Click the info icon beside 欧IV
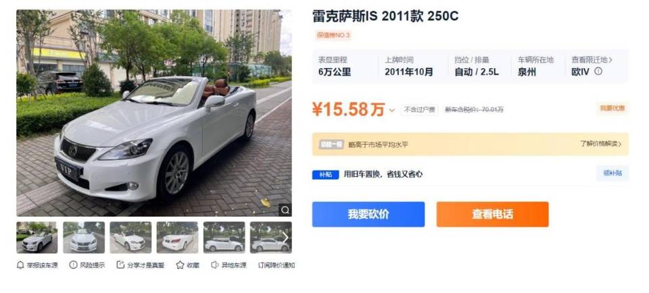 [598, 72]
